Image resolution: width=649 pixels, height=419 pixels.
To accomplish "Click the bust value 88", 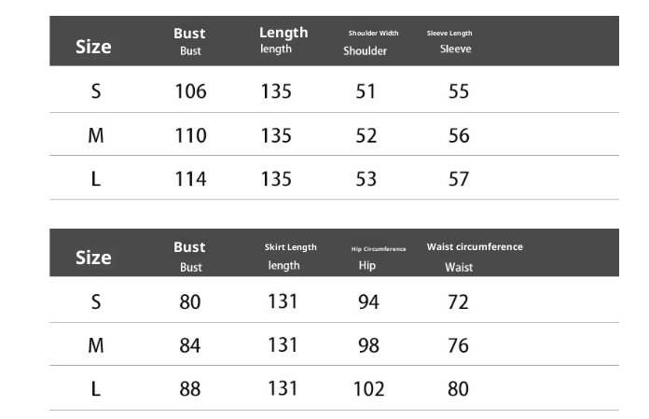I will 190,388.
